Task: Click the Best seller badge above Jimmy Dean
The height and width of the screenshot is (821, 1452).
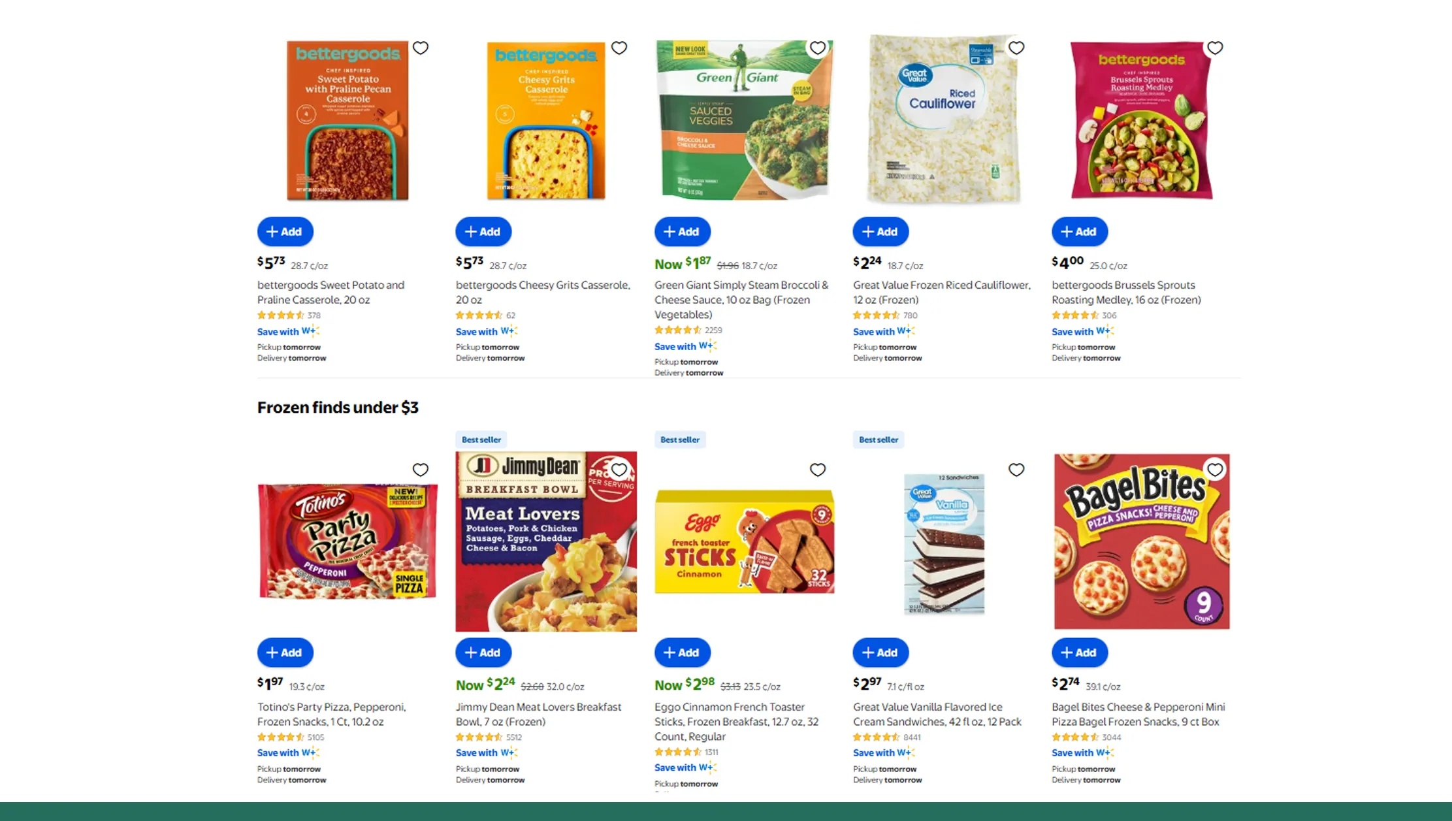Action: (x=481, y=440)
